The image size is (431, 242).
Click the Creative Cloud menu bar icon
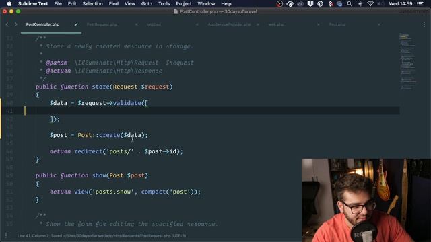tap(300, 4)
